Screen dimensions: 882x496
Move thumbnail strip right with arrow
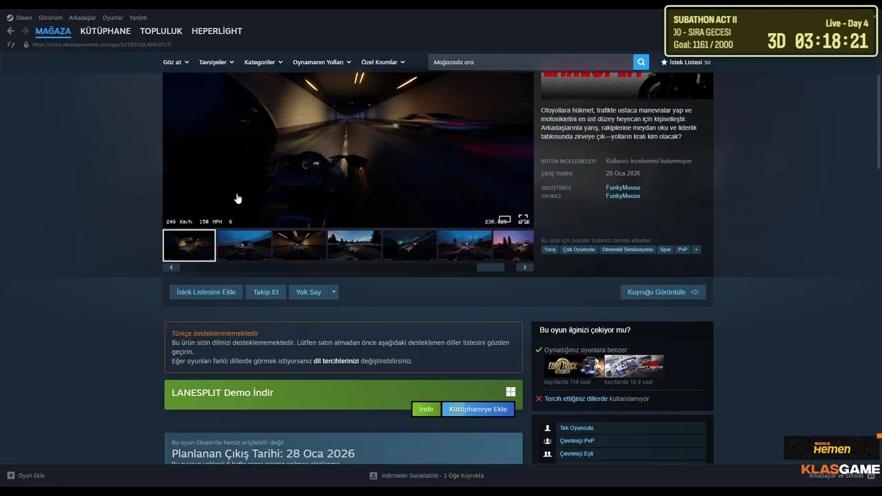point(525,267)
